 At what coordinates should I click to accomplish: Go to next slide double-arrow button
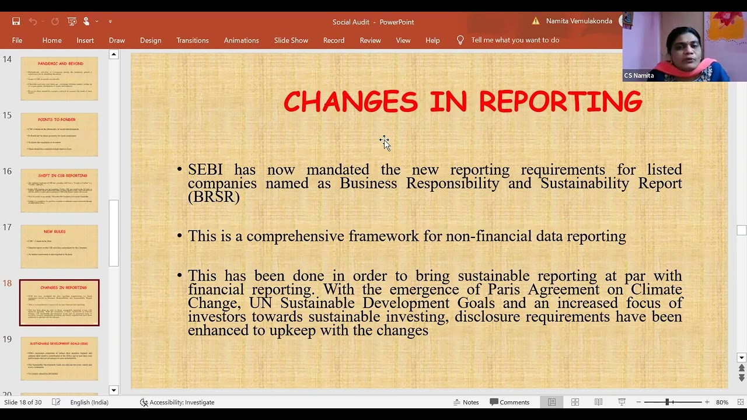(x=742, y=378)
